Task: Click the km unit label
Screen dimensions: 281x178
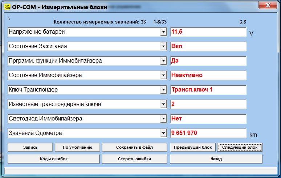Action: 253,135
